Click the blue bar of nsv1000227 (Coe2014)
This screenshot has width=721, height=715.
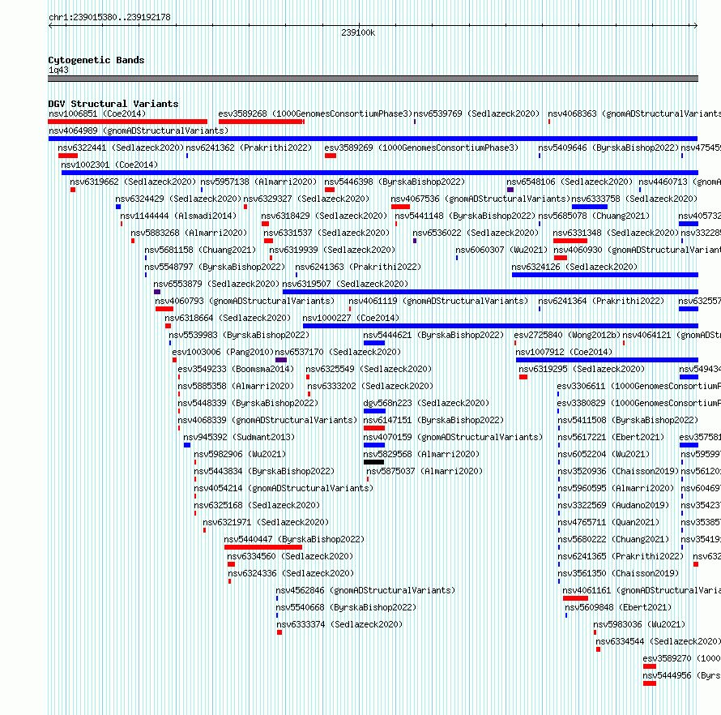(x=501, y=326)
